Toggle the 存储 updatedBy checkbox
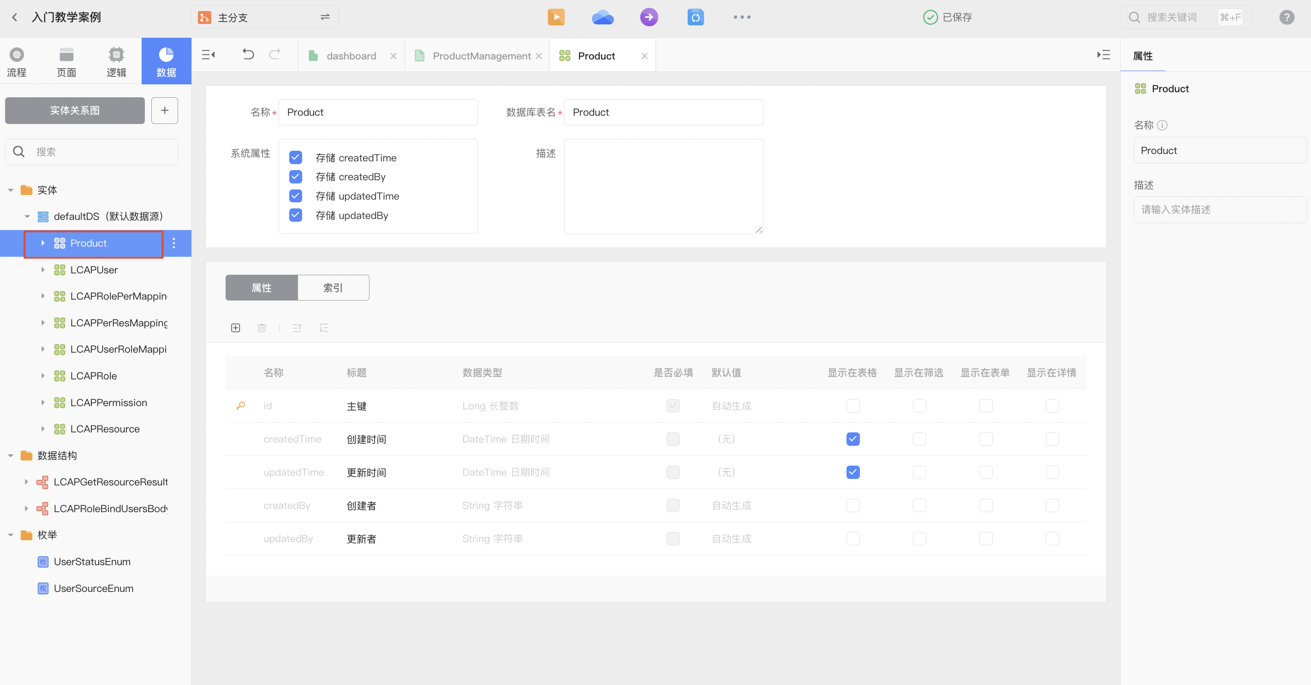 (x=295, y=215)
